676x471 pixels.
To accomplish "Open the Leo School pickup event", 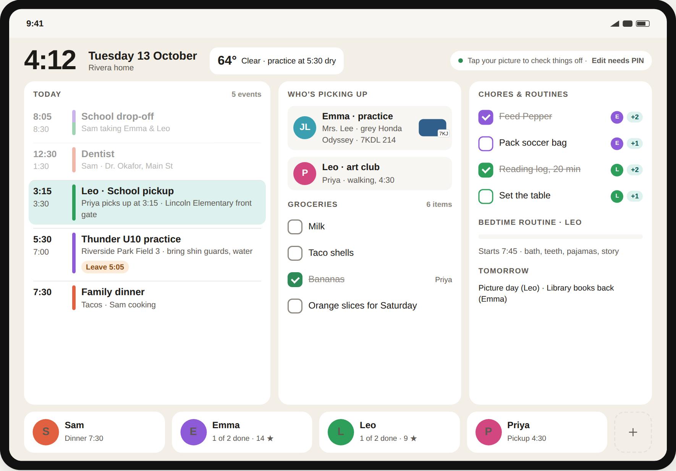I will [x=147, y=202].
